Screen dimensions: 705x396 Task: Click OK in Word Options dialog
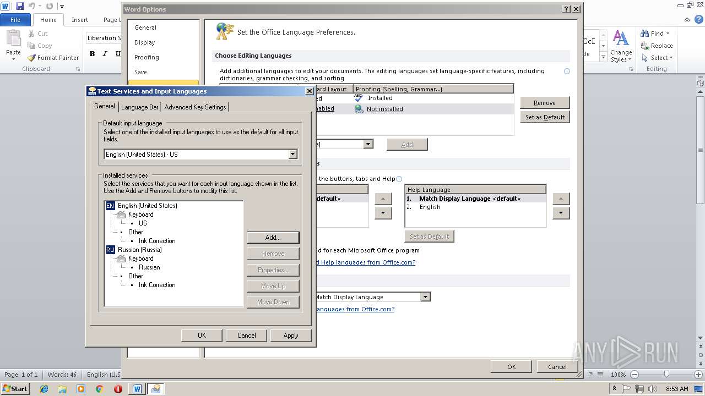pos(511,367)
